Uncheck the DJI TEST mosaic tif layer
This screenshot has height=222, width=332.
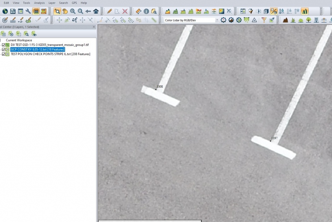tap(4, 45)
